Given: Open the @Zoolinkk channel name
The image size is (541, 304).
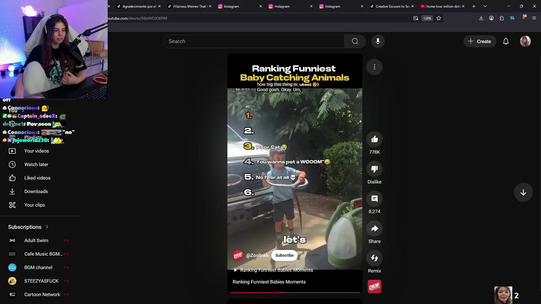Looking at the screenshot, I should [x=257, y=255].
